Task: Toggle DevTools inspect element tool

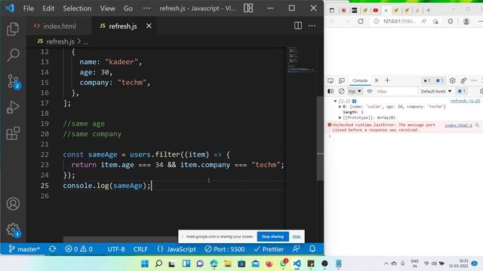Action: (331, 81)
